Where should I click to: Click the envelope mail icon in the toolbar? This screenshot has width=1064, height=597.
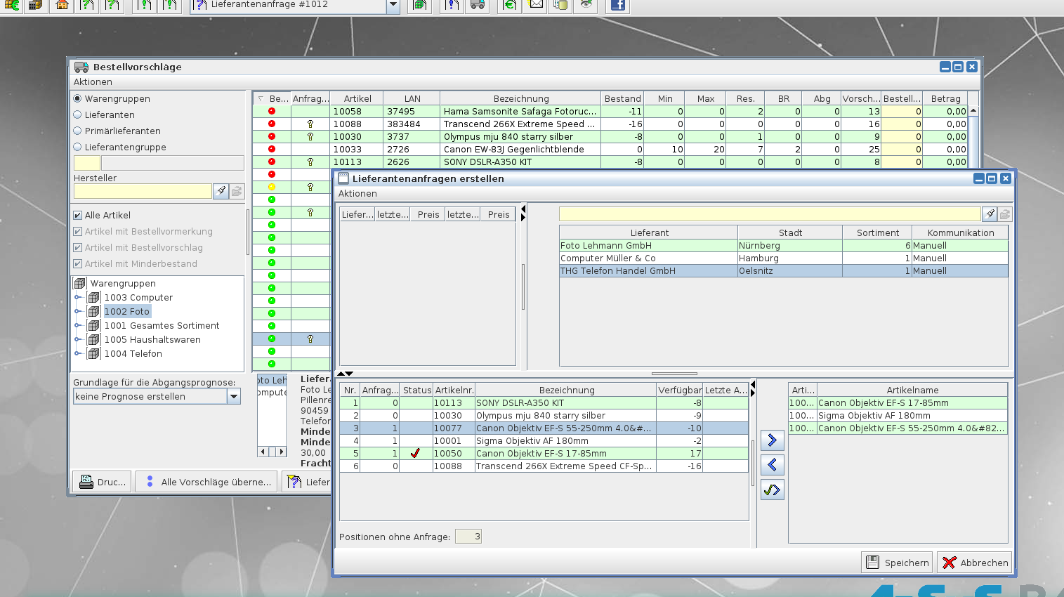[536, 5]
